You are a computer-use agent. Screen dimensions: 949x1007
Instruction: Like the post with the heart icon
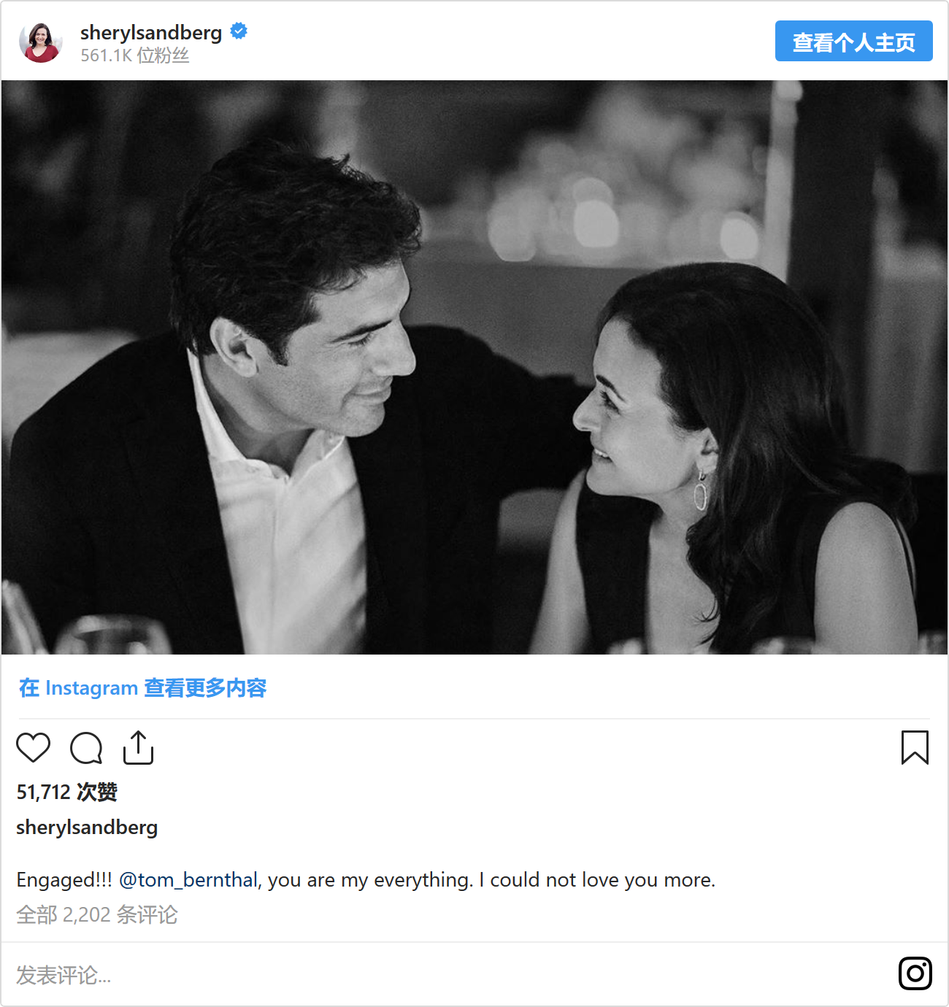pos(33,747)
